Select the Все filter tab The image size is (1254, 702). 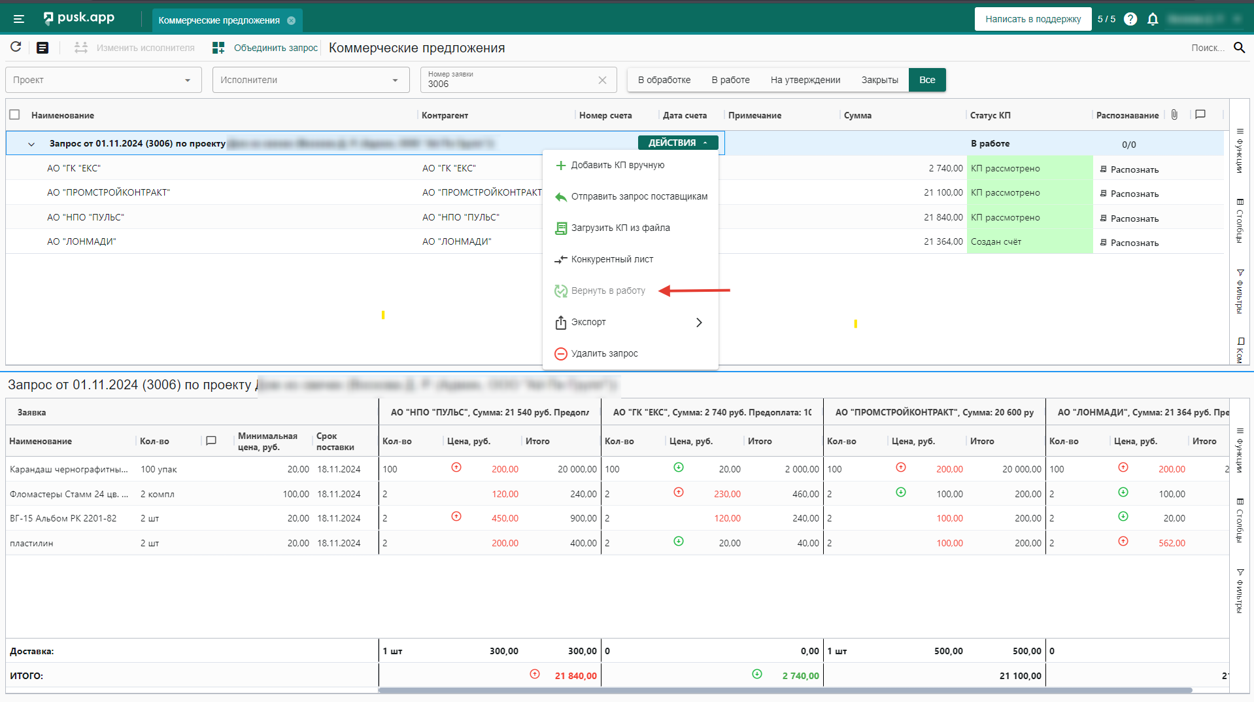pyautogui.click(x=927, y=80)
